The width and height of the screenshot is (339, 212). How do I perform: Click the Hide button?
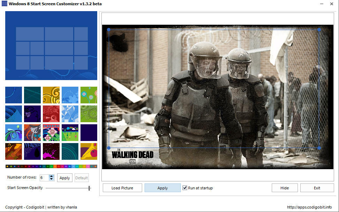click(285, 188)
